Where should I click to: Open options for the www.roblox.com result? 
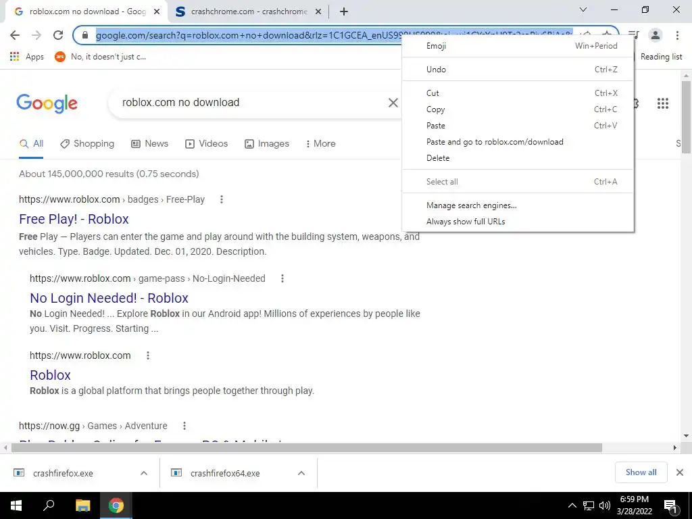(x=148, y=355)
